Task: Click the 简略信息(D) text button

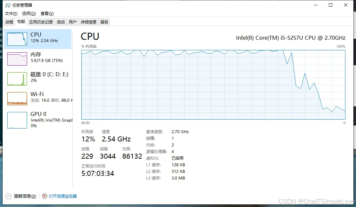Action: [x=25, y=196]
